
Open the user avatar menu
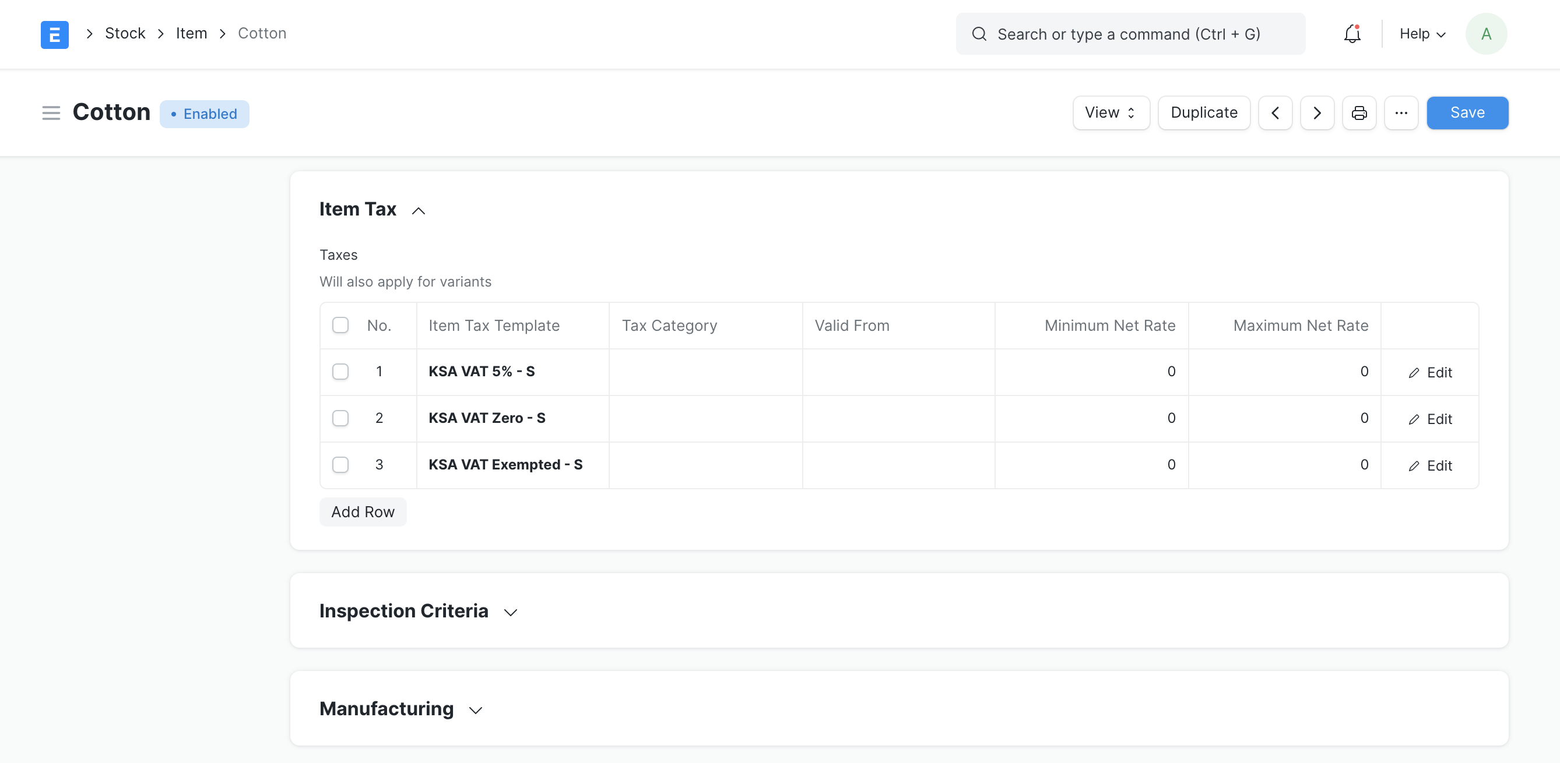1485,34
